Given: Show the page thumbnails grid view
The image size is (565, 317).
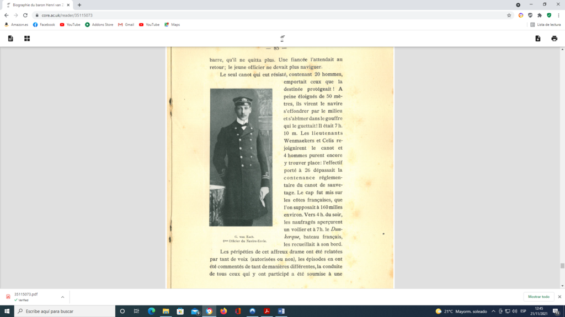Looking at the screenshot, I should (27, 39).
